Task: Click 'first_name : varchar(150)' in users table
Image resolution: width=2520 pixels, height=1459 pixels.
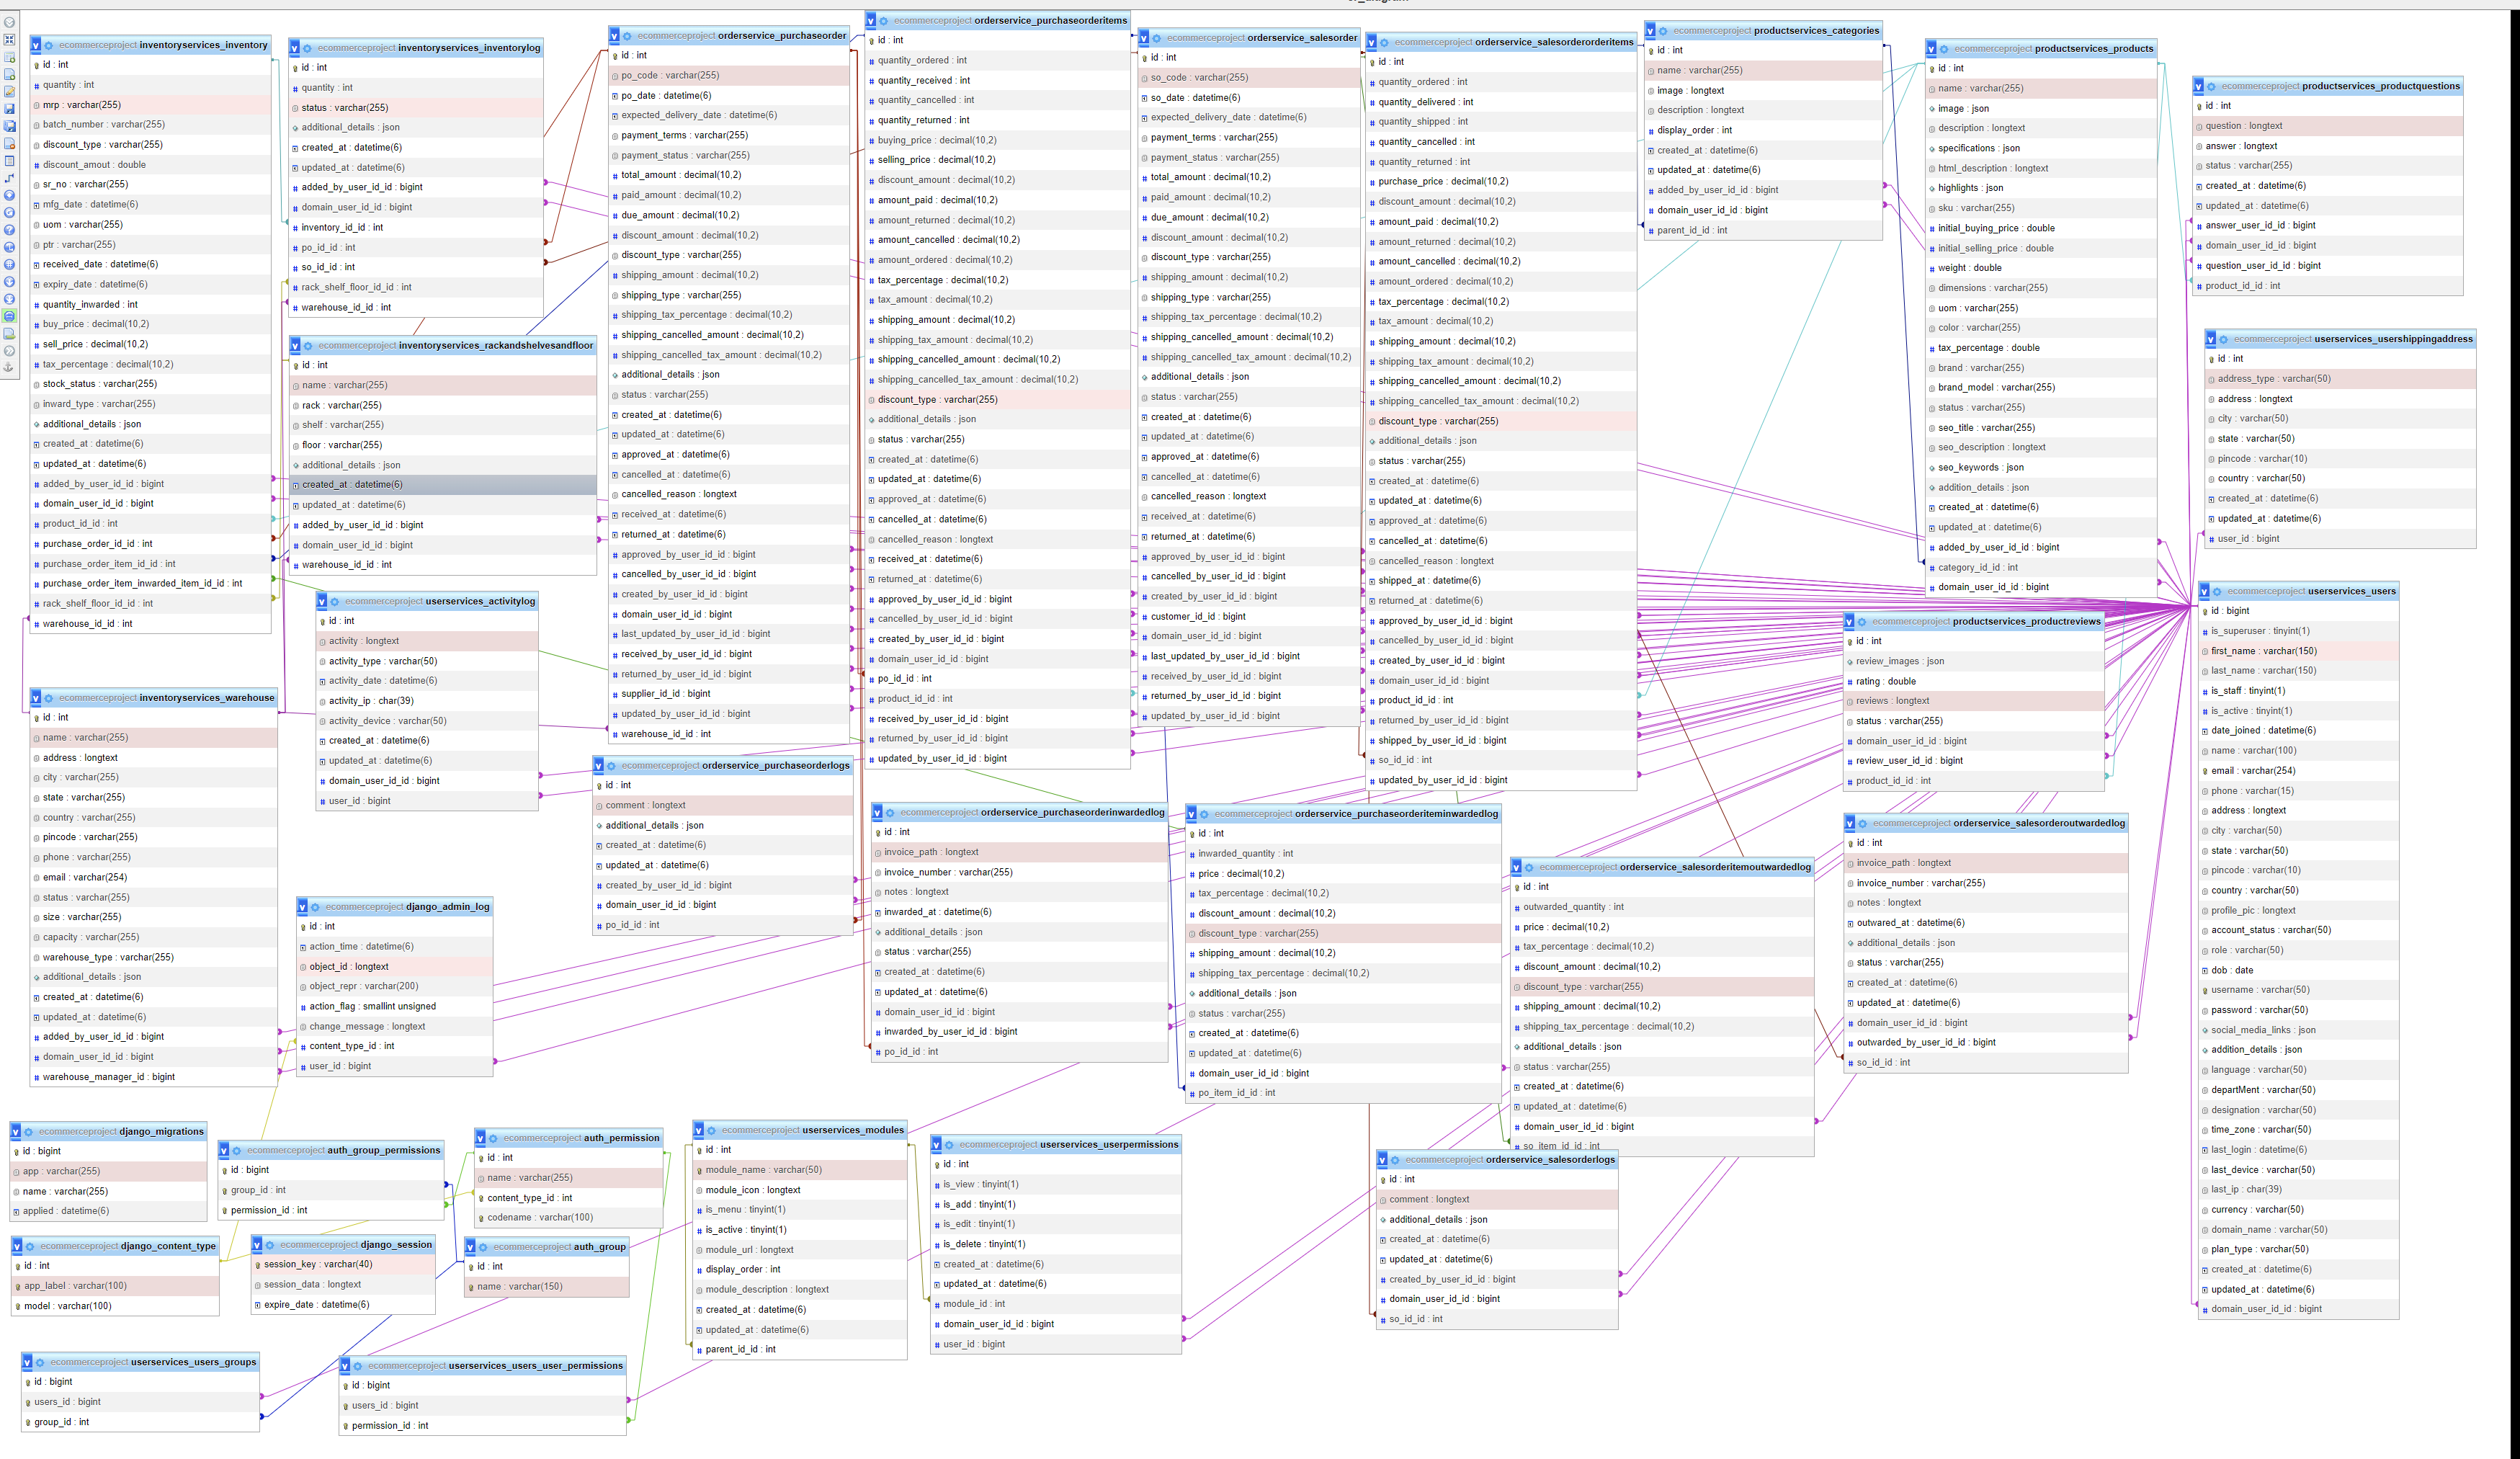Action: [x=2299, y=651]
